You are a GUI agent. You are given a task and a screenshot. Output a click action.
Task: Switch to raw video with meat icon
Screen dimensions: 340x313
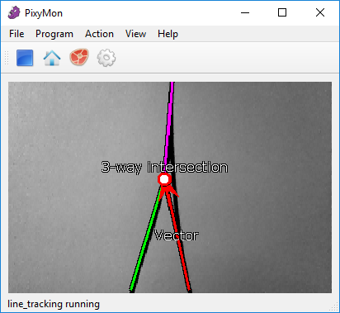(79, 57)
